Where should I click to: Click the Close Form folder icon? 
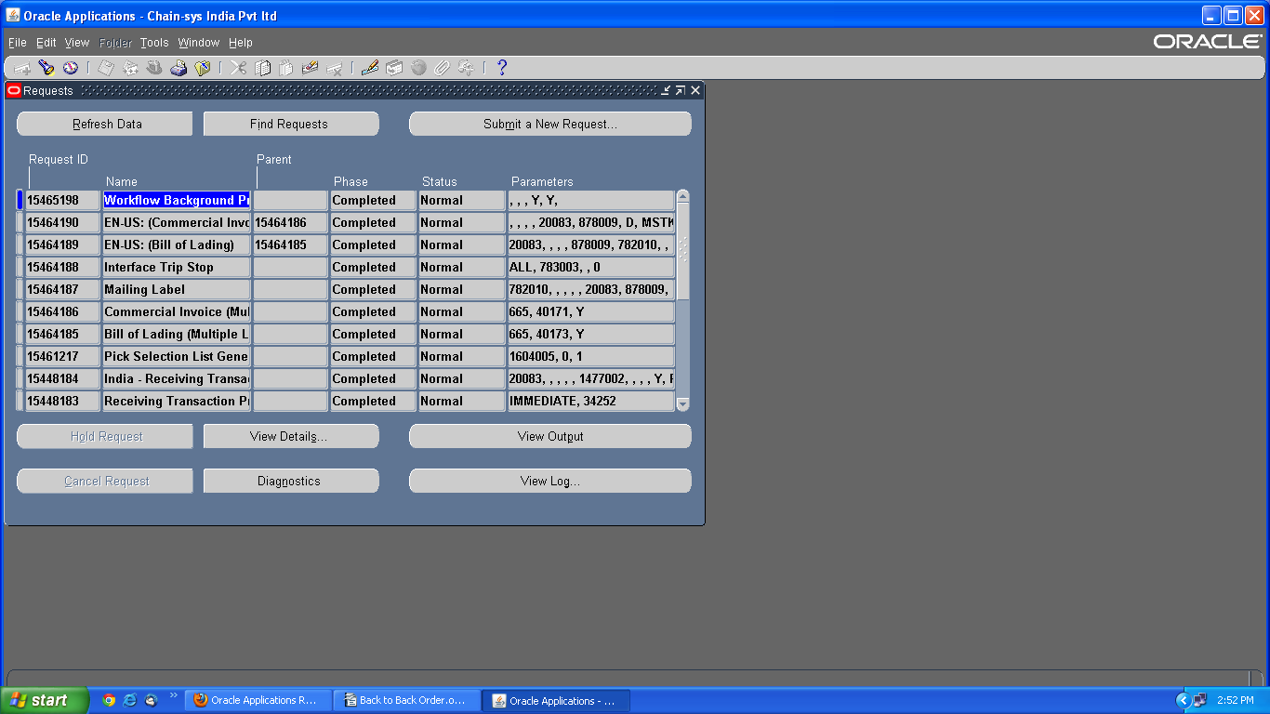pyautogui.click(x=203, y=68)
